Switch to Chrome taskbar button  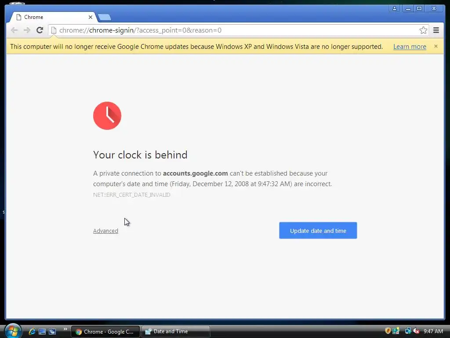105,331
